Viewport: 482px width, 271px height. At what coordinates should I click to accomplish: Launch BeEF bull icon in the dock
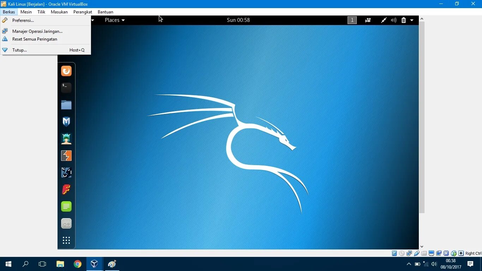[x=66, y=173]
